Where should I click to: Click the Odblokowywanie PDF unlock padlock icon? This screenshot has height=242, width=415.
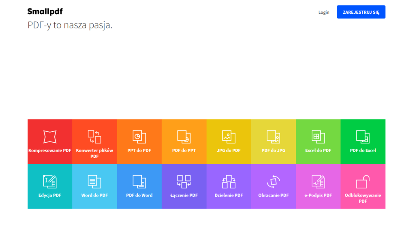(x=363, y=181)
